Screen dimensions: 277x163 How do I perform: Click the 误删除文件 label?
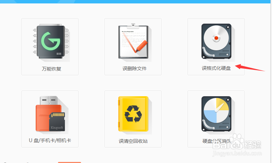pyautogui.click(x=135, y=68)
